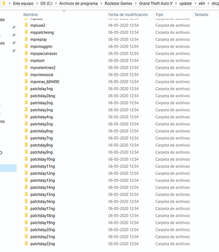
Task: Expand chevron after Archivos de programa
Action: point(101,4)
